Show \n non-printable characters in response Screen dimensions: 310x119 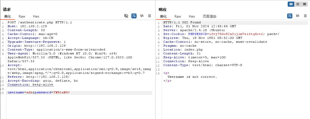point(298,16)
